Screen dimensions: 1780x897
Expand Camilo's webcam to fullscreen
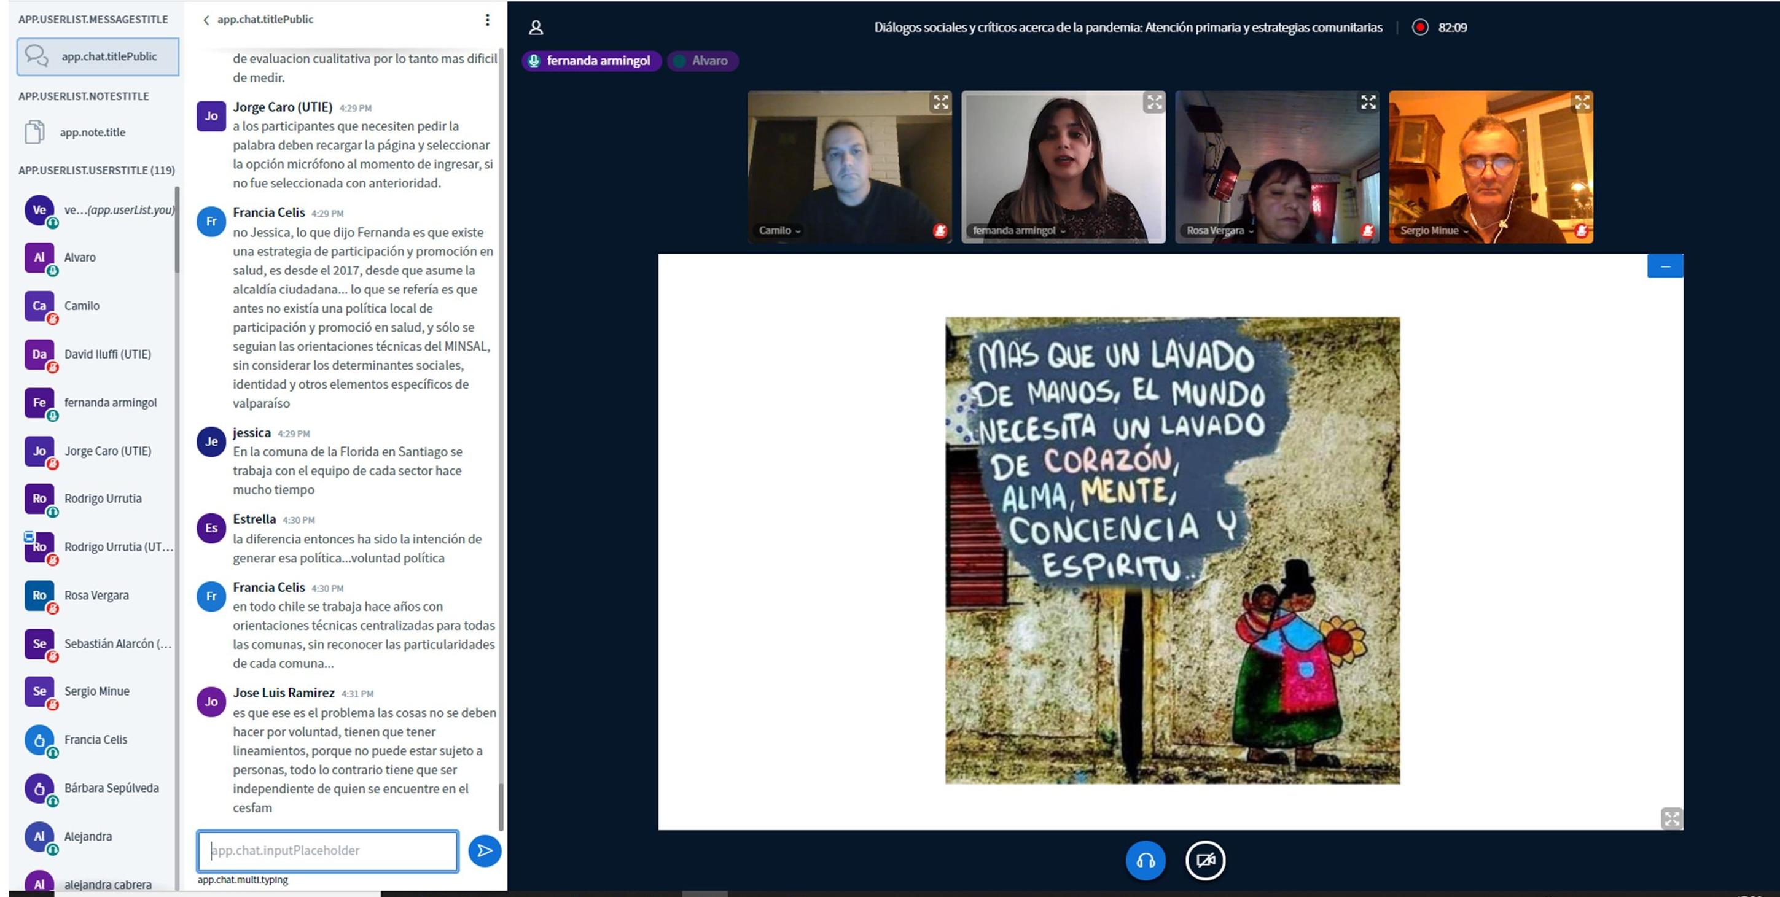[x=940, y=103]
